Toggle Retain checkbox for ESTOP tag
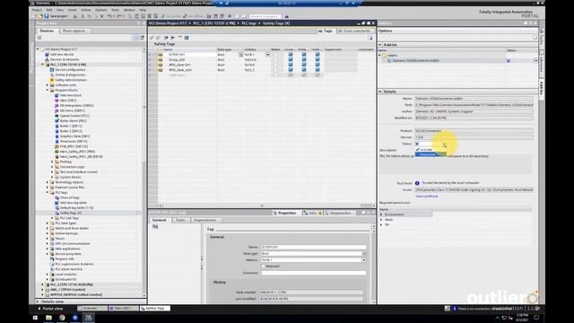 [x=275, y=55]
